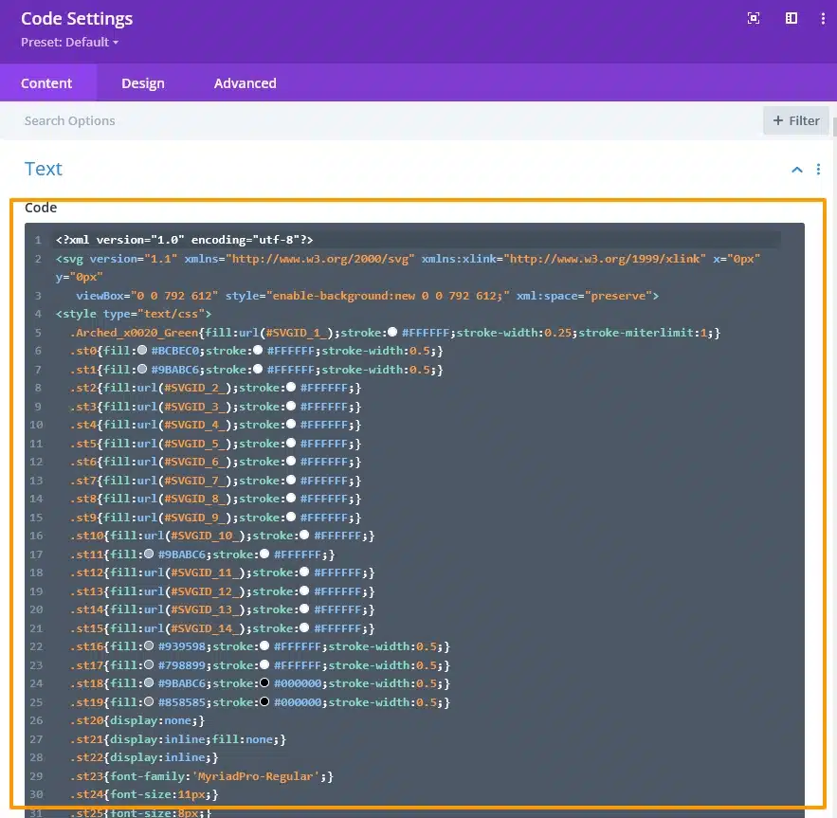Click line number 10 in the gutter

coord(36,425)
